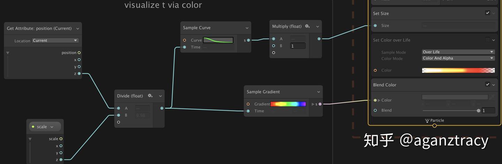Disable the Set Size block checkbox
502x164 pixels.
click(487, 13)
